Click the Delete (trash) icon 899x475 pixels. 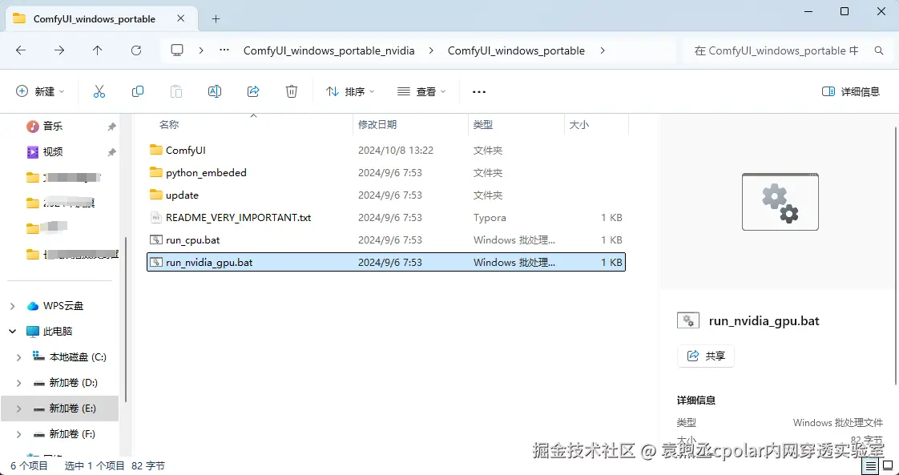[291, 91]
